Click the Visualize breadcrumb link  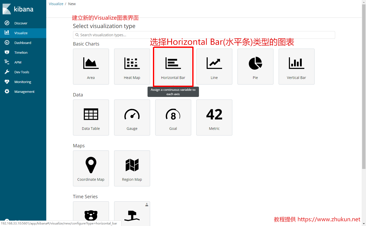[x=56, y=4]
